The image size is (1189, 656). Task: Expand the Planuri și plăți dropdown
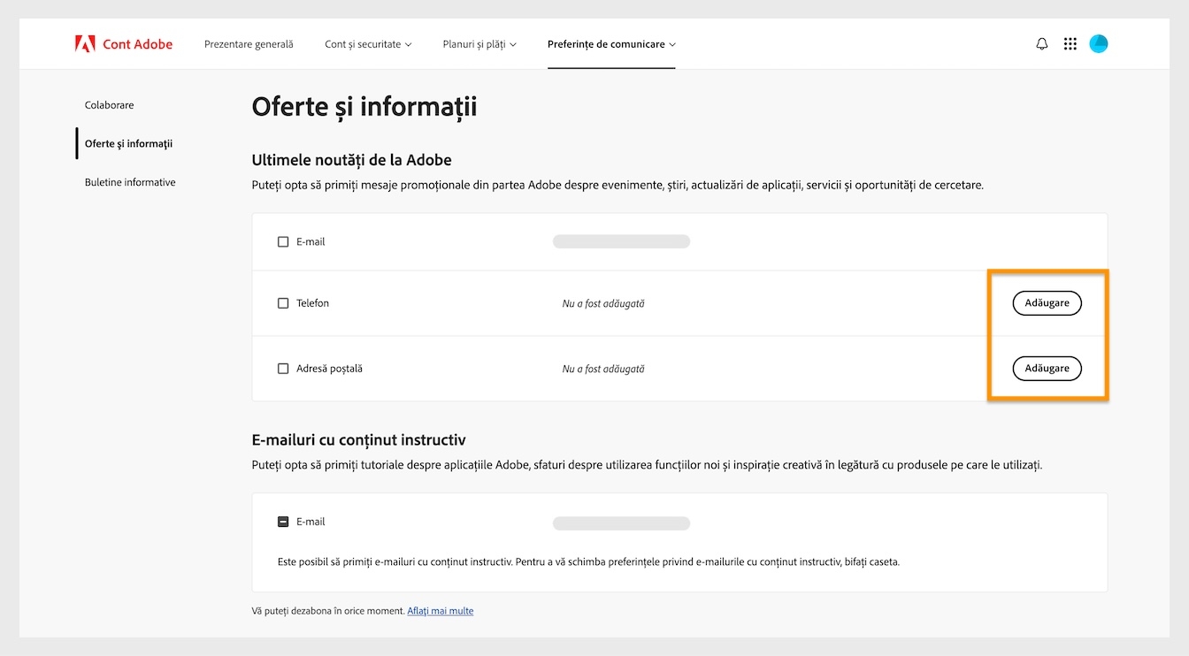[479, 43]
